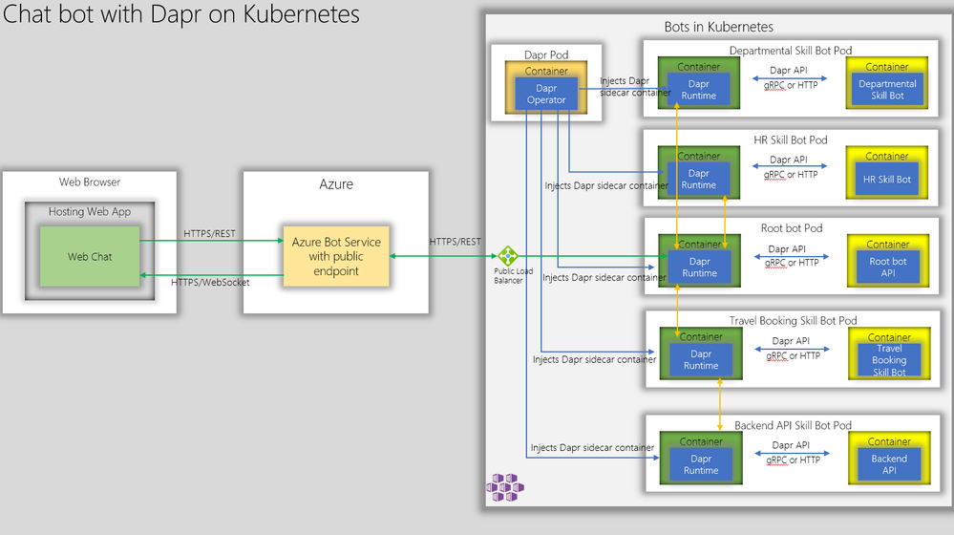
Task: Click 'Dapr API' label in Root bot Pod
Action: click(787, 249)
